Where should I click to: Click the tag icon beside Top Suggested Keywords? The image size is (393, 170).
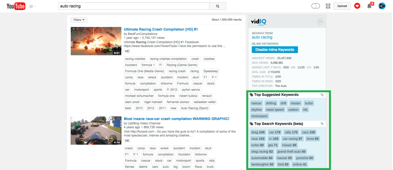pos(251,95)
